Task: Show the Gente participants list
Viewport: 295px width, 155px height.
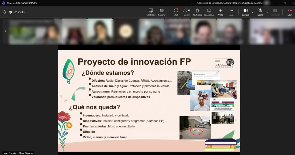Action: tap(187, 12)
